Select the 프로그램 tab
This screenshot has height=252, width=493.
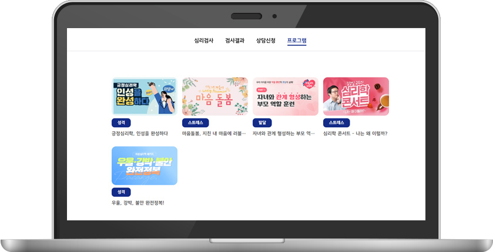(297, 40)
